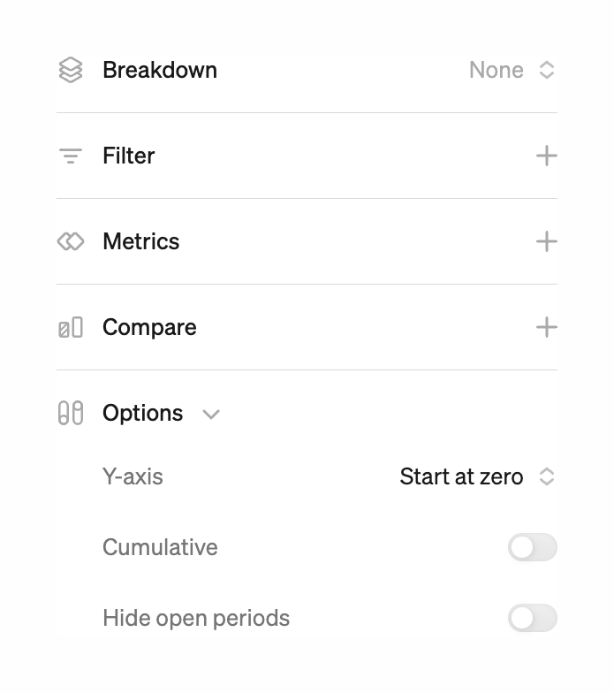Image resolution: width=614 pixels, height=693 pixels.
Task: Click the Compare label text
Action: [149, 328]
